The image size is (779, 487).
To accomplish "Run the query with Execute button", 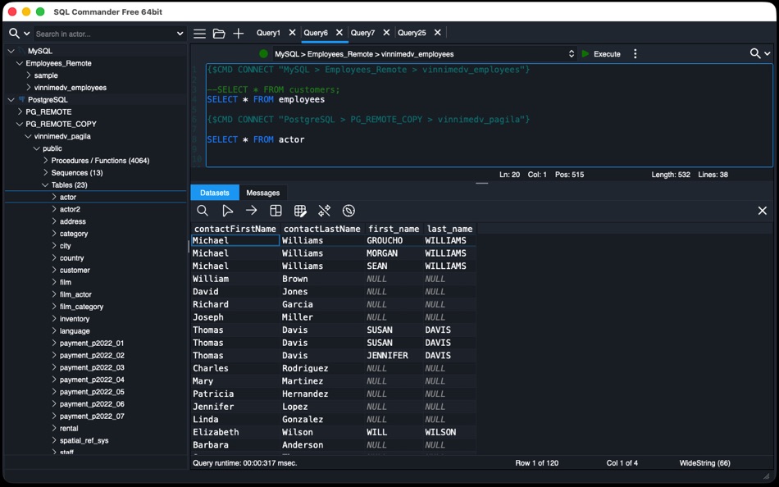I will point(601,53).
